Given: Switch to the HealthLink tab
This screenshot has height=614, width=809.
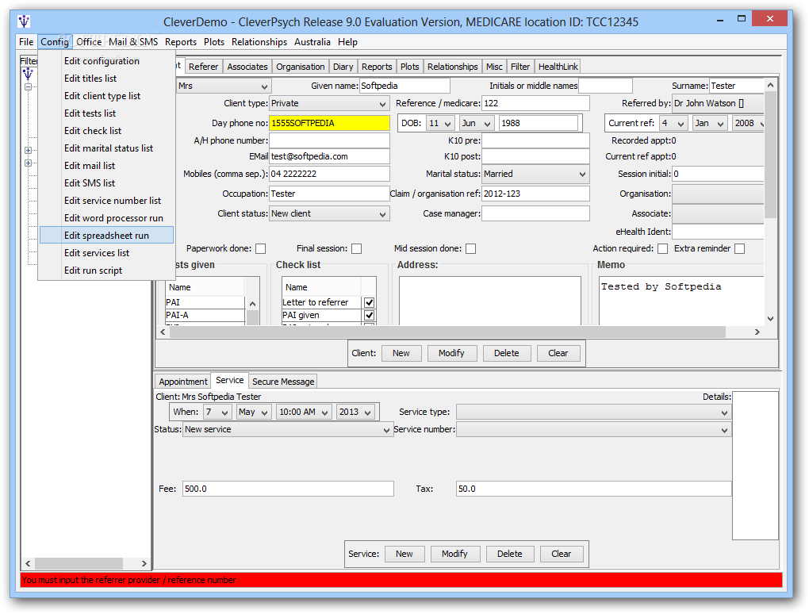Looking at the screenshot, I should coord(558,67).
